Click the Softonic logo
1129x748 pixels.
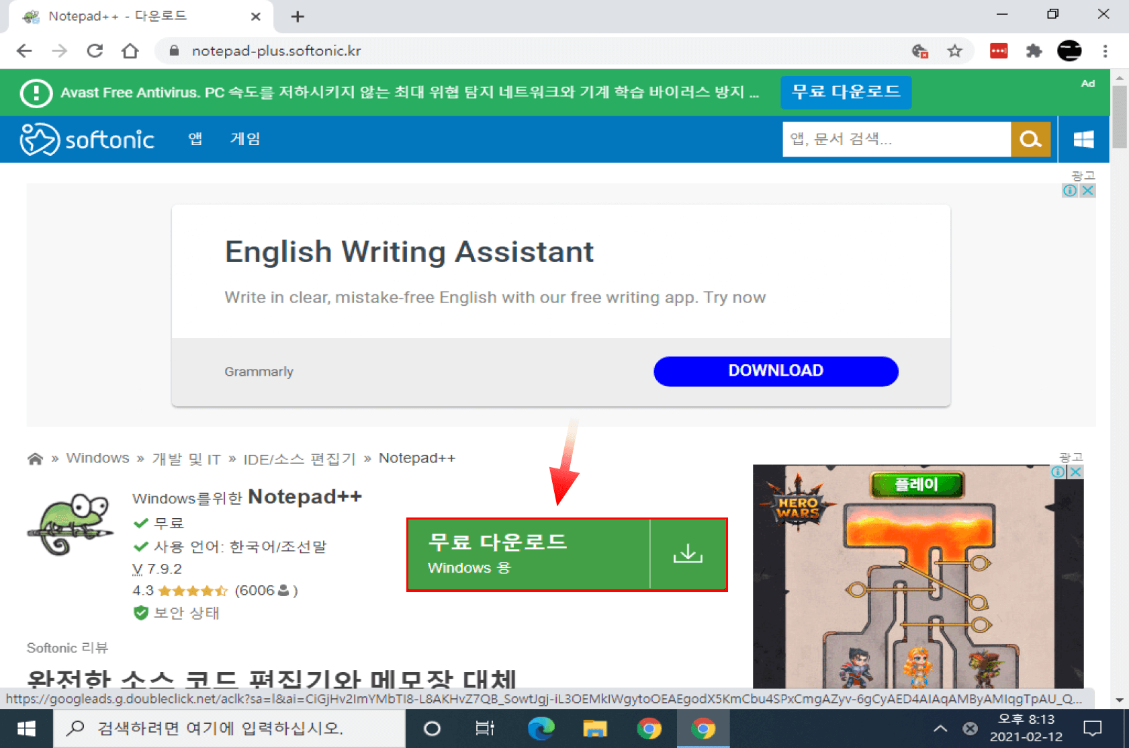(87, 139)
